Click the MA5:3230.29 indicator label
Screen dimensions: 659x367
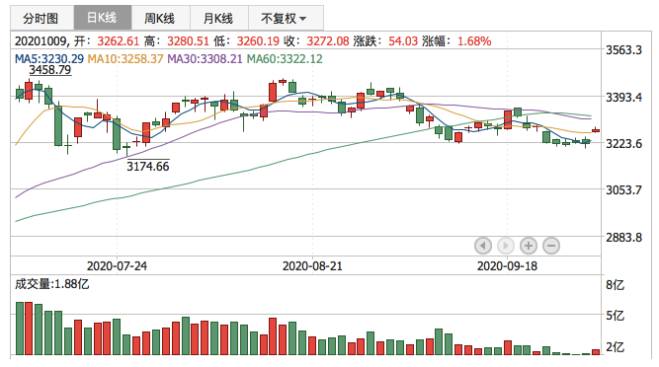click(49, 59)
